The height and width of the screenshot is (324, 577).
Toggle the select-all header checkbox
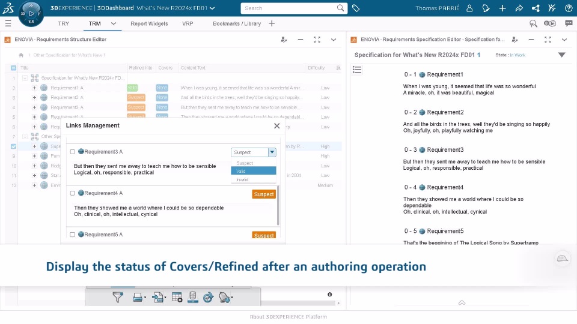point(14,68)
